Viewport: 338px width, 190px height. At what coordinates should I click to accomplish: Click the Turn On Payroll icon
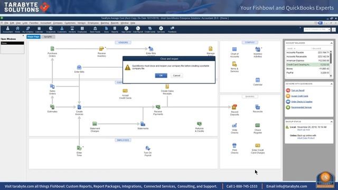point(148,151)
